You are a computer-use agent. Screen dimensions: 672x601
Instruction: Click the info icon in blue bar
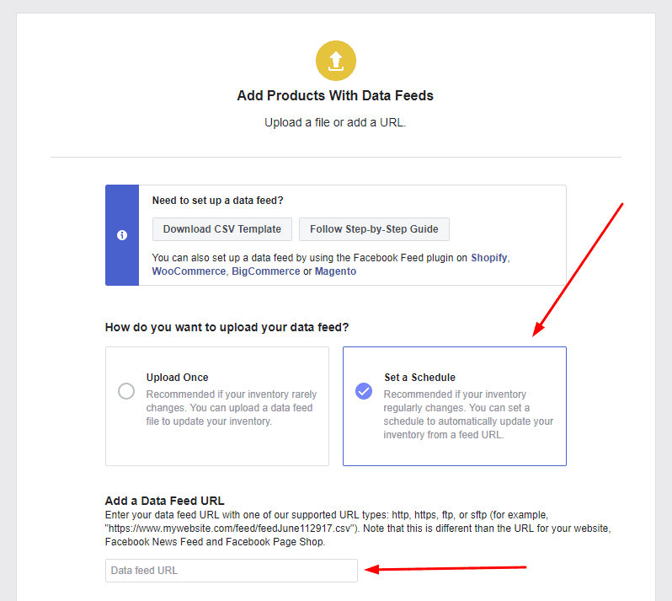122,235
